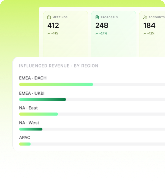Click the APAC region label
The width and height of the screenshot is (165, 183).
pyautogui.click(x=25, y=138)
